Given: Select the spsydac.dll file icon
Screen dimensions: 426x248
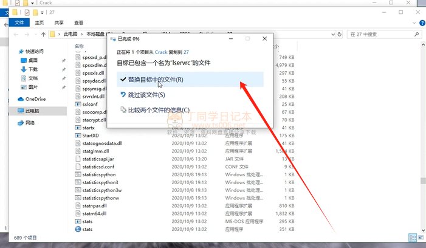Looking at the screenshot, I should 78,81.
